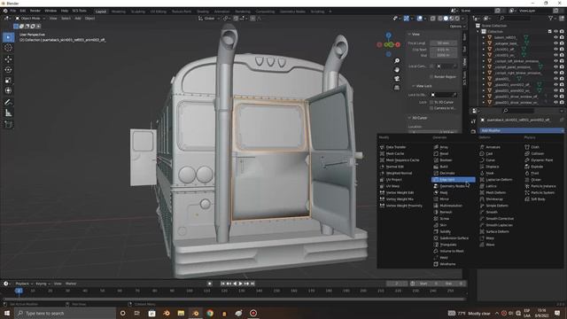
Task: Select the Cursor tool in toolbar
Action: (8, 48)
